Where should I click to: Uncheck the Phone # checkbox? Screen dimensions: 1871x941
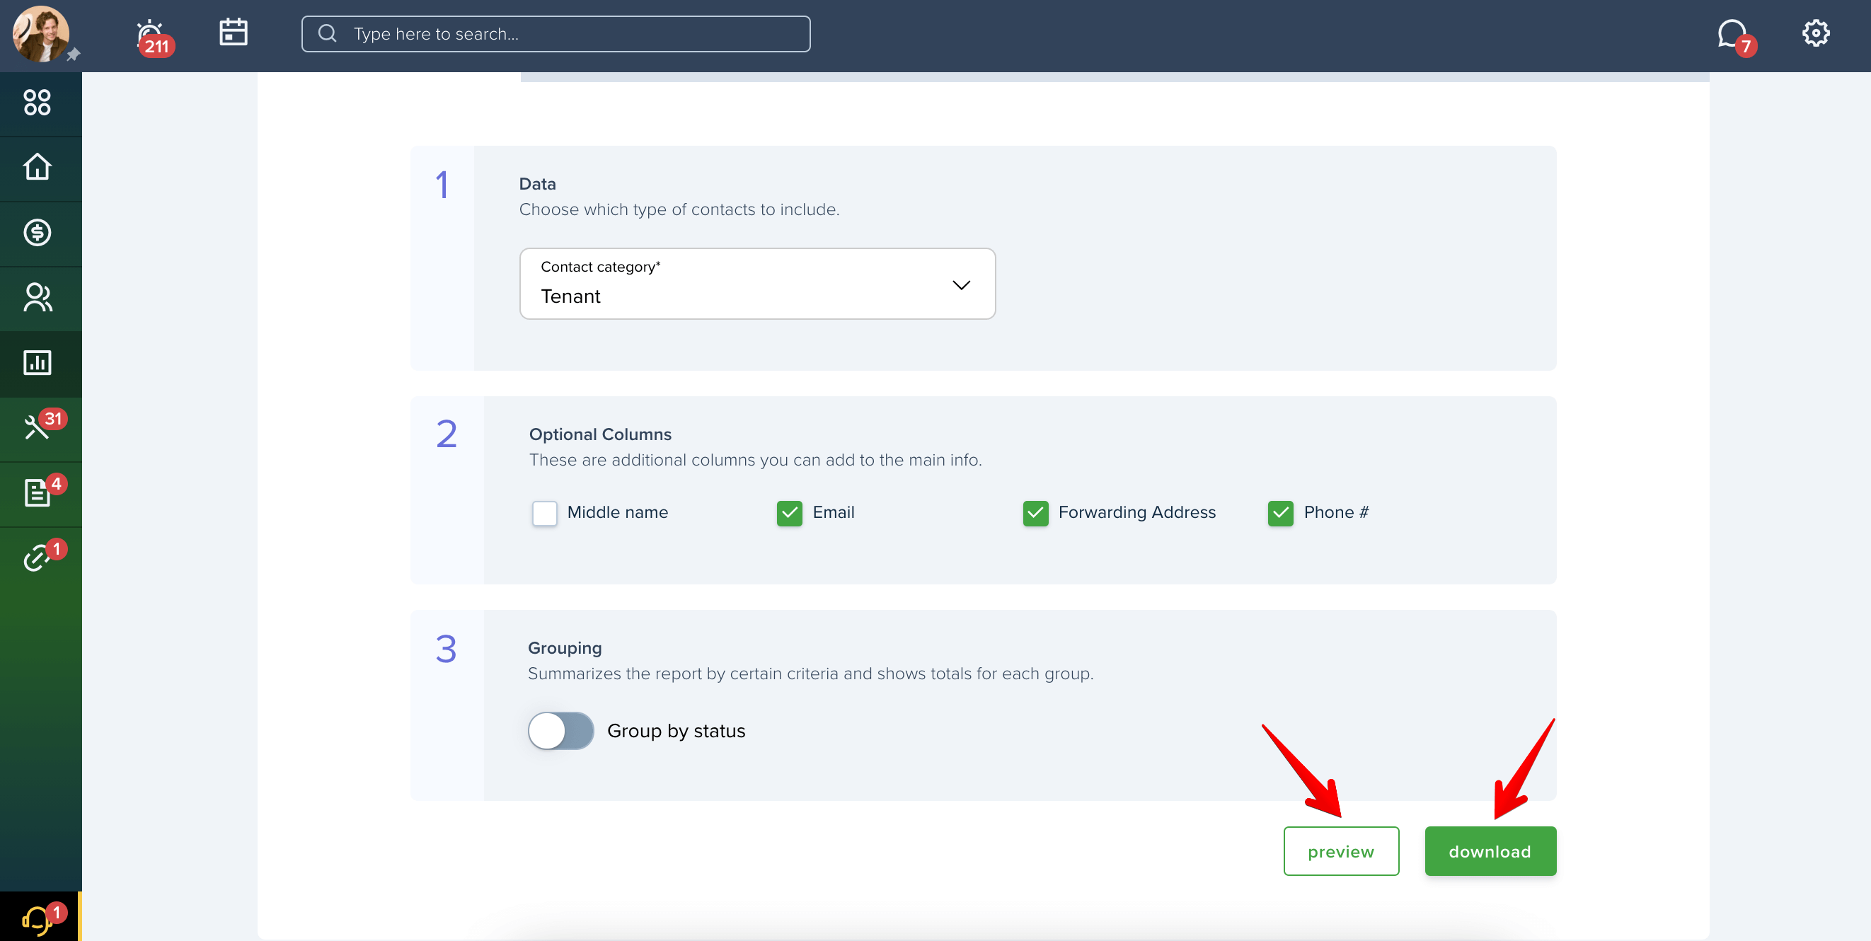click(1280, 514)
